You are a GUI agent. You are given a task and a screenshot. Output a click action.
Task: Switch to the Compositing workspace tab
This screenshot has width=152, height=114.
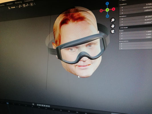tap(29, 1)
